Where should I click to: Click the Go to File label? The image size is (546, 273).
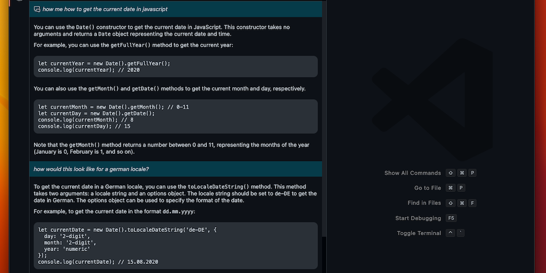click(428, 188)
